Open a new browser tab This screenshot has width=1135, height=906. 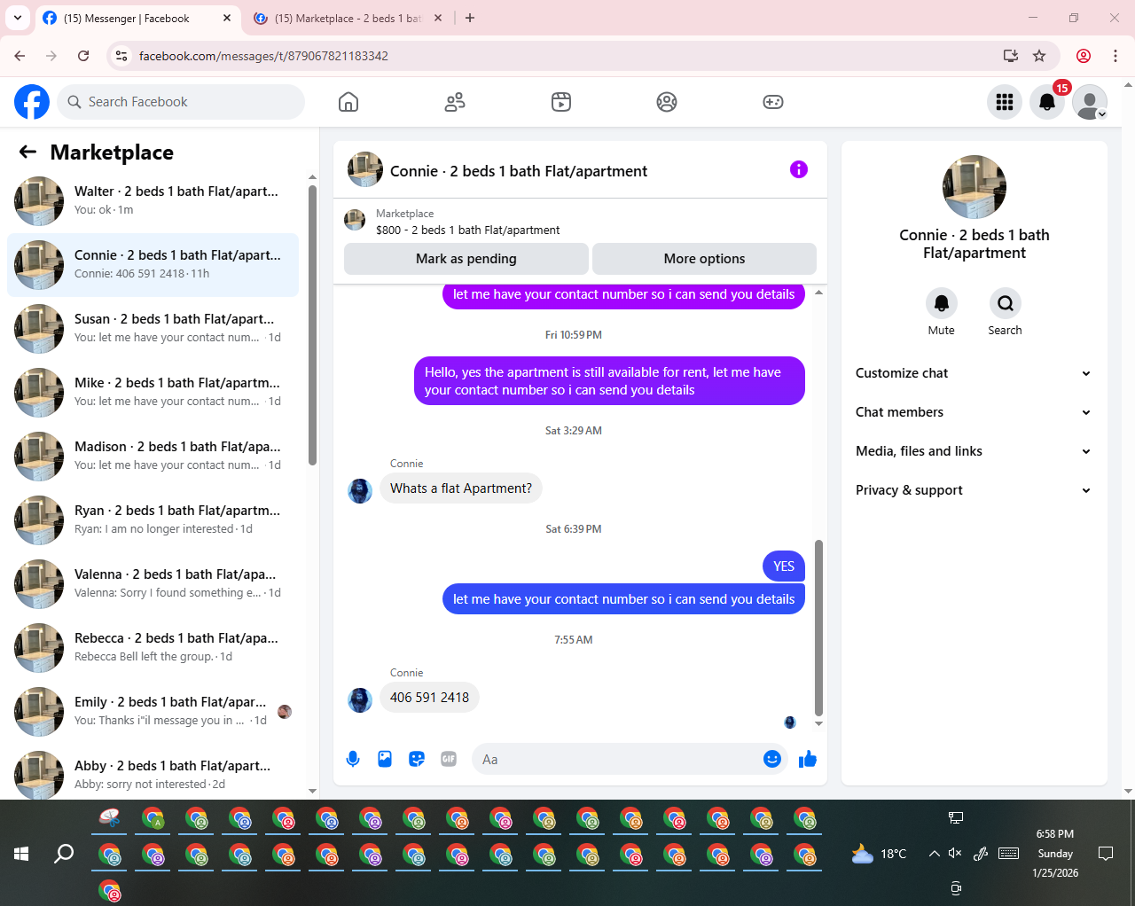(470, 18)
